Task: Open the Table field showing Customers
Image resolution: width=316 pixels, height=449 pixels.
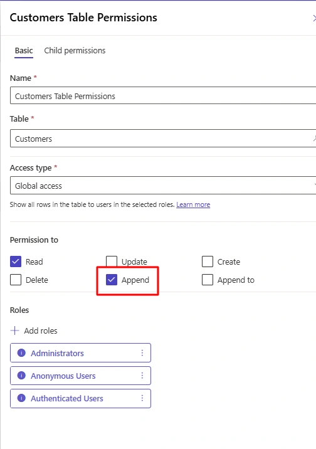Action: pyautogui.click(x=163, y=139)
